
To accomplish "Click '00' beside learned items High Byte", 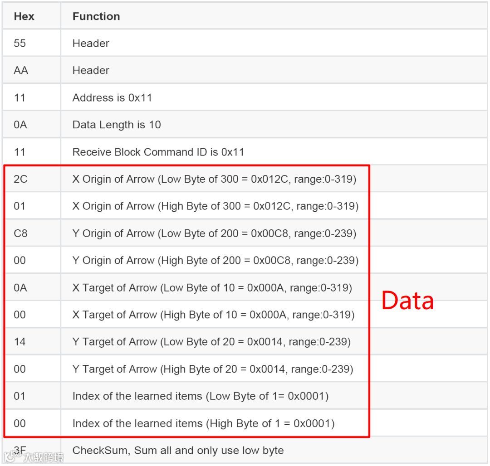I will pyautogui.click(x=20, y=423).
